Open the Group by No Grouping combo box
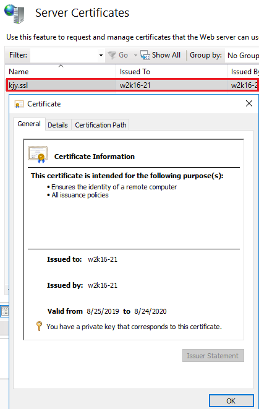 click(x=242, y=56)
